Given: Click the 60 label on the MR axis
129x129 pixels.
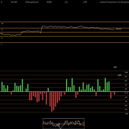Looking at the screenshot, I should tap(126, 81).
